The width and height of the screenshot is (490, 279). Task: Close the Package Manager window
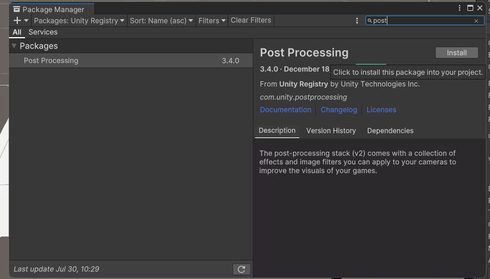[x=480, y=8]
